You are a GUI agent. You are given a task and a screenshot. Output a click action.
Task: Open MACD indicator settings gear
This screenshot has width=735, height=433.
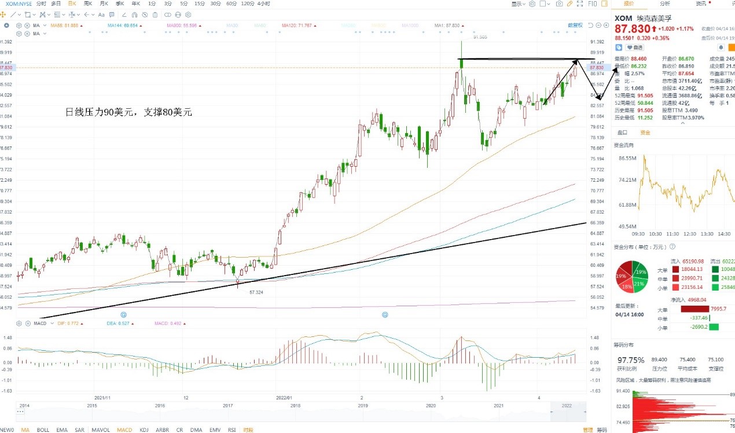[x=19, y=323]
